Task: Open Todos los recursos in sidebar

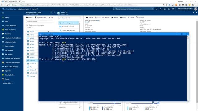Action: 10,30
